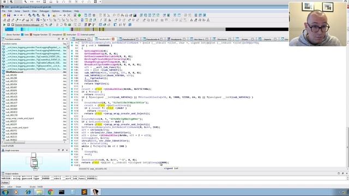Float the Graph overview panel

coord(63,150)
